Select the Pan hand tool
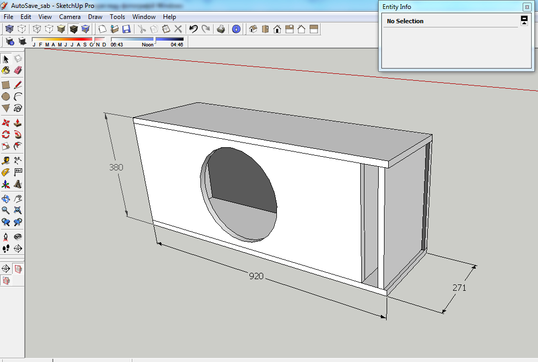Image resolution: width=538 pixels, height=362 pixels. [x=18, y=198]
